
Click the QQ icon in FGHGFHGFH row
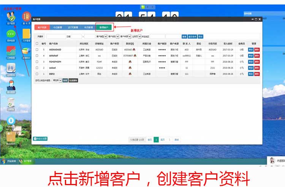point(130,62)
